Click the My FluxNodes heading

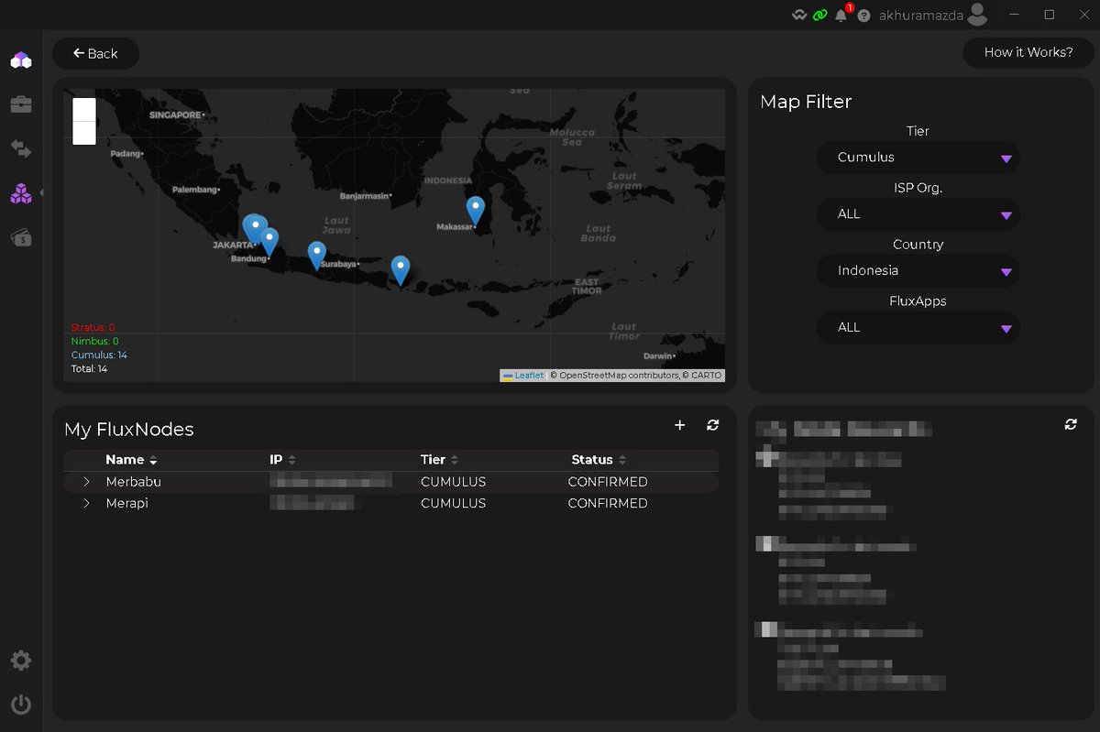(x=129, y=430)
